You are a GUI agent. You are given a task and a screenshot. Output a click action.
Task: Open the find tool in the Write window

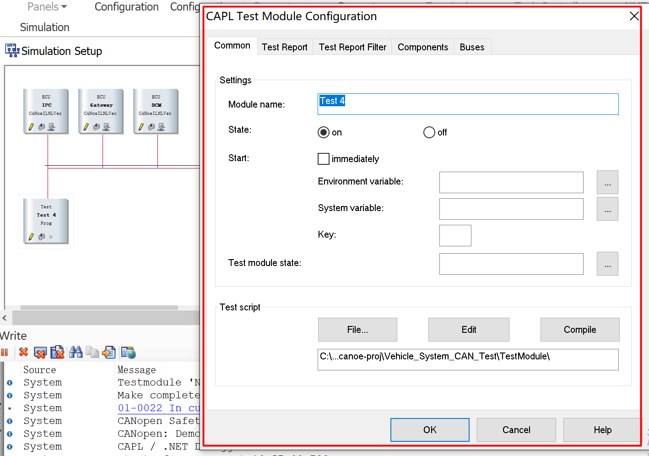(76, 353)
